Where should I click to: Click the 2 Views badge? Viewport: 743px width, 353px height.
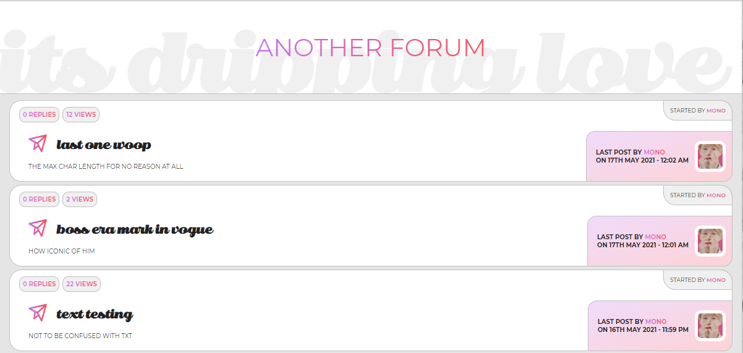[x=80, y=199]
